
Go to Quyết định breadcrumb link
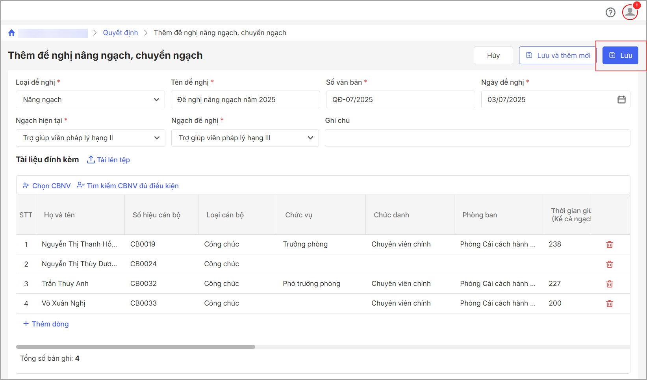121,33
